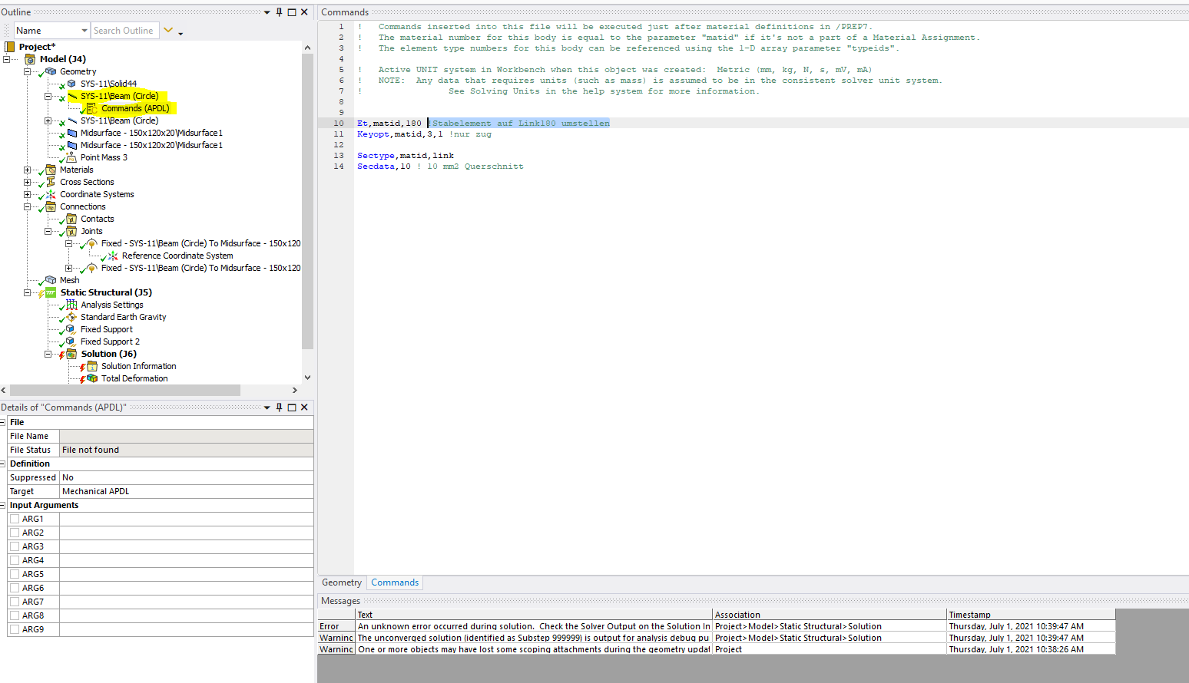The image size is (1189, 683).
Task: Enable the ARG9 checkbox
Action: (x=15, y=629)
